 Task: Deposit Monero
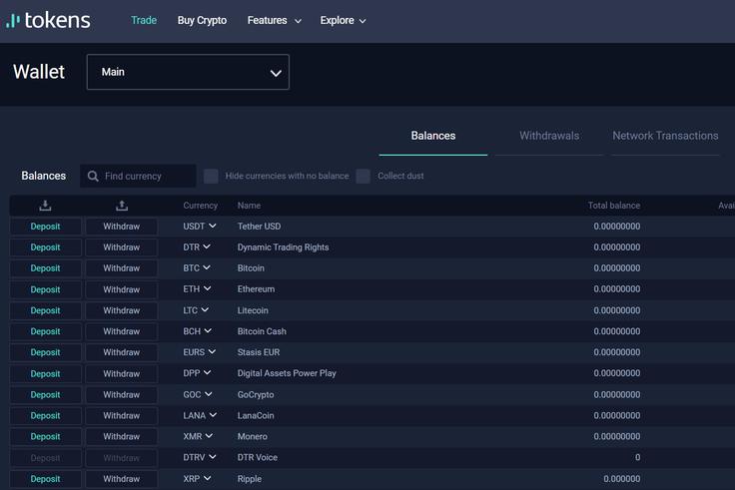point(46,436)
